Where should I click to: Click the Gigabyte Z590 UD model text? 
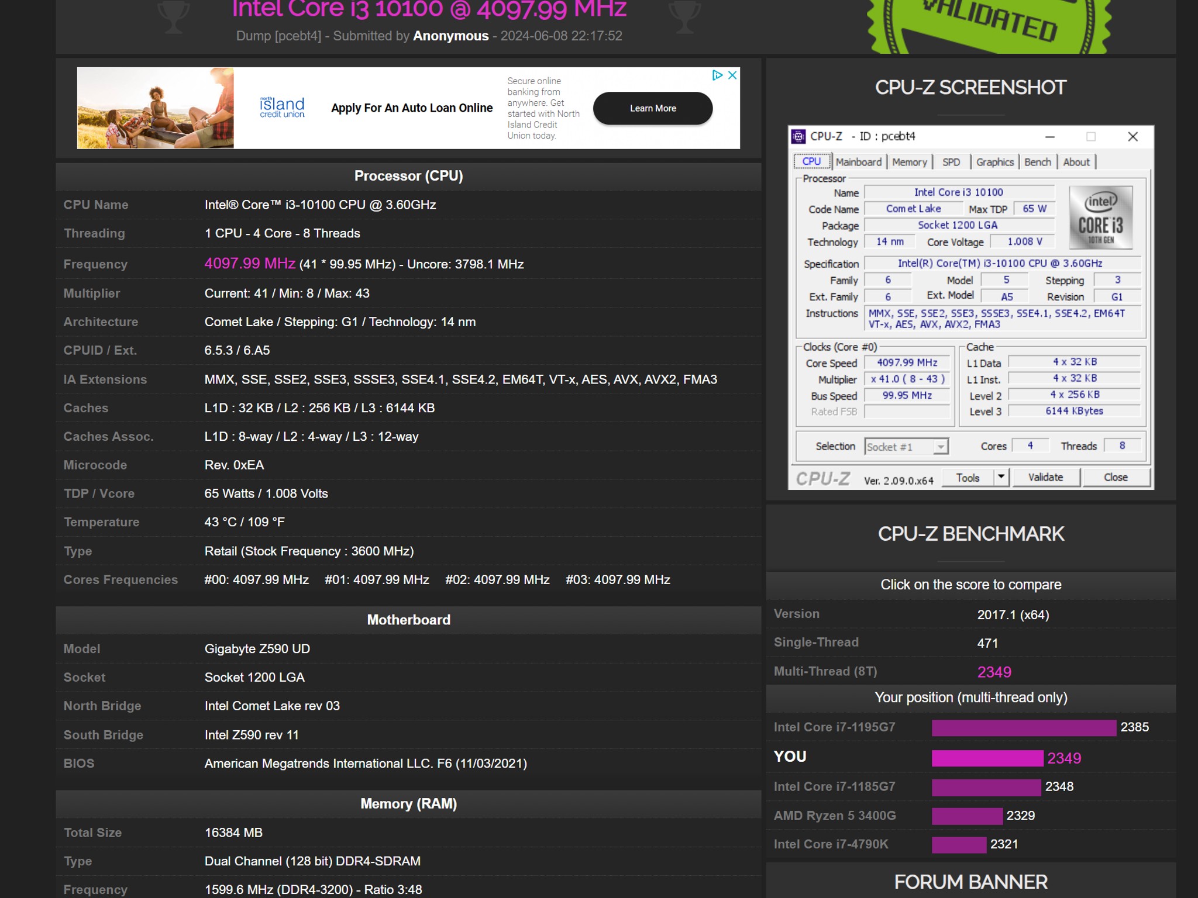point(257,649)
